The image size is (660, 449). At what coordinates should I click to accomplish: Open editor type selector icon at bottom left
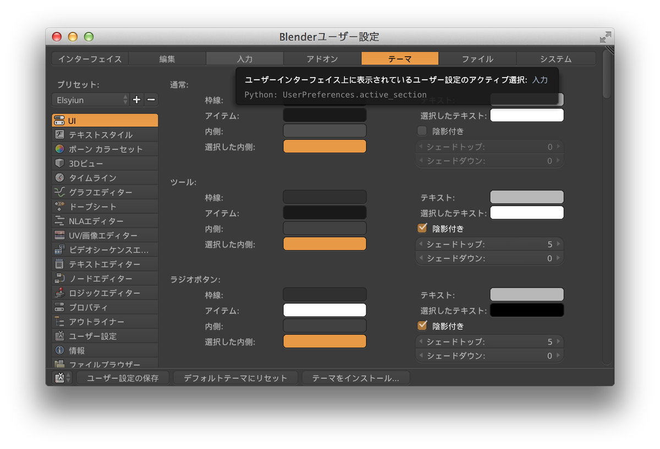(62, 378)
